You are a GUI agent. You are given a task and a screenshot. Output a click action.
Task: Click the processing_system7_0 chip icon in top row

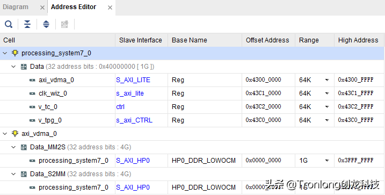click(15, 53)
